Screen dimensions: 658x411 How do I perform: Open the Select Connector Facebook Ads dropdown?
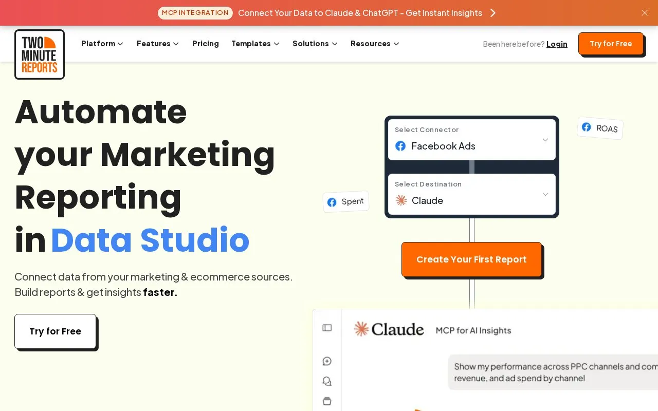(x=472, y=140)
